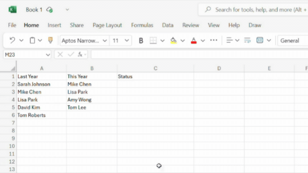
Task: Select the Tom Roberts cell
Action: [x=42, y=115]
